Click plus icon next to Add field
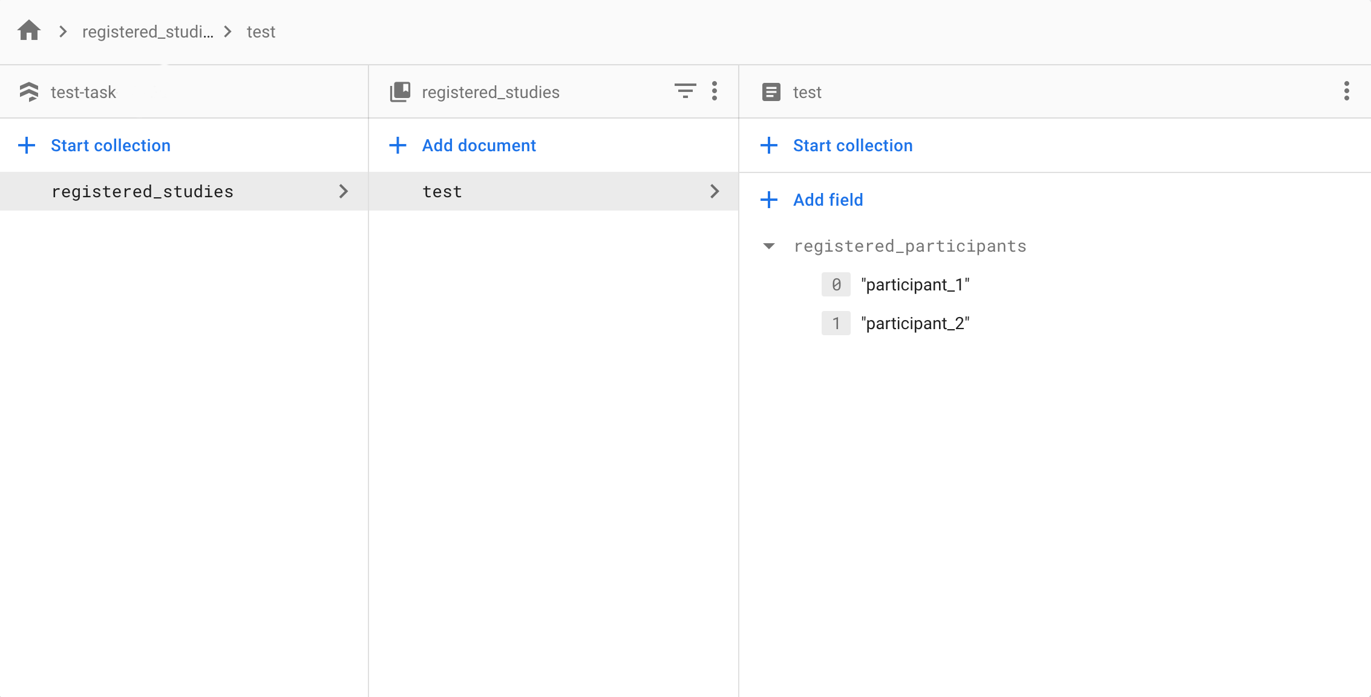The height and width of the screenshot is (697, 1371). point(769,200)
